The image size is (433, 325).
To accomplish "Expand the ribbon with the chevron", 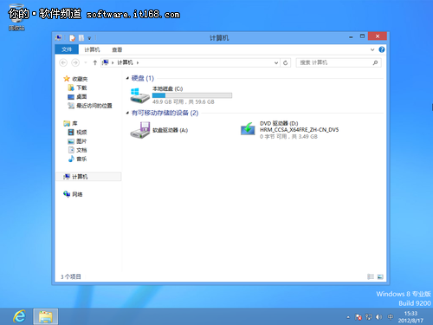I will coord(372,49).
